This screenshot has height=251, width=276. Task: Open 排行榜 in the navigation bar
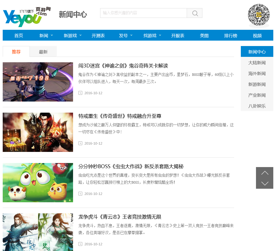tap(231, 35)
